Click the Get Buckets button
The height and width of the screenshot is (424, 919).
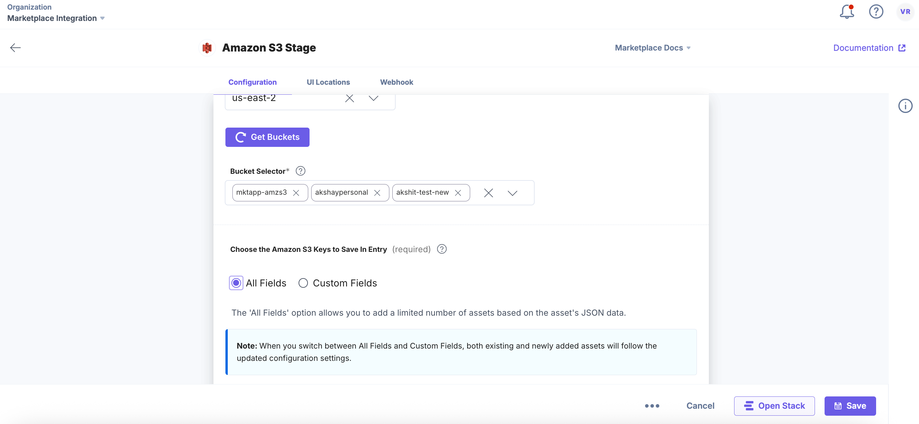[x=267, y=137]
